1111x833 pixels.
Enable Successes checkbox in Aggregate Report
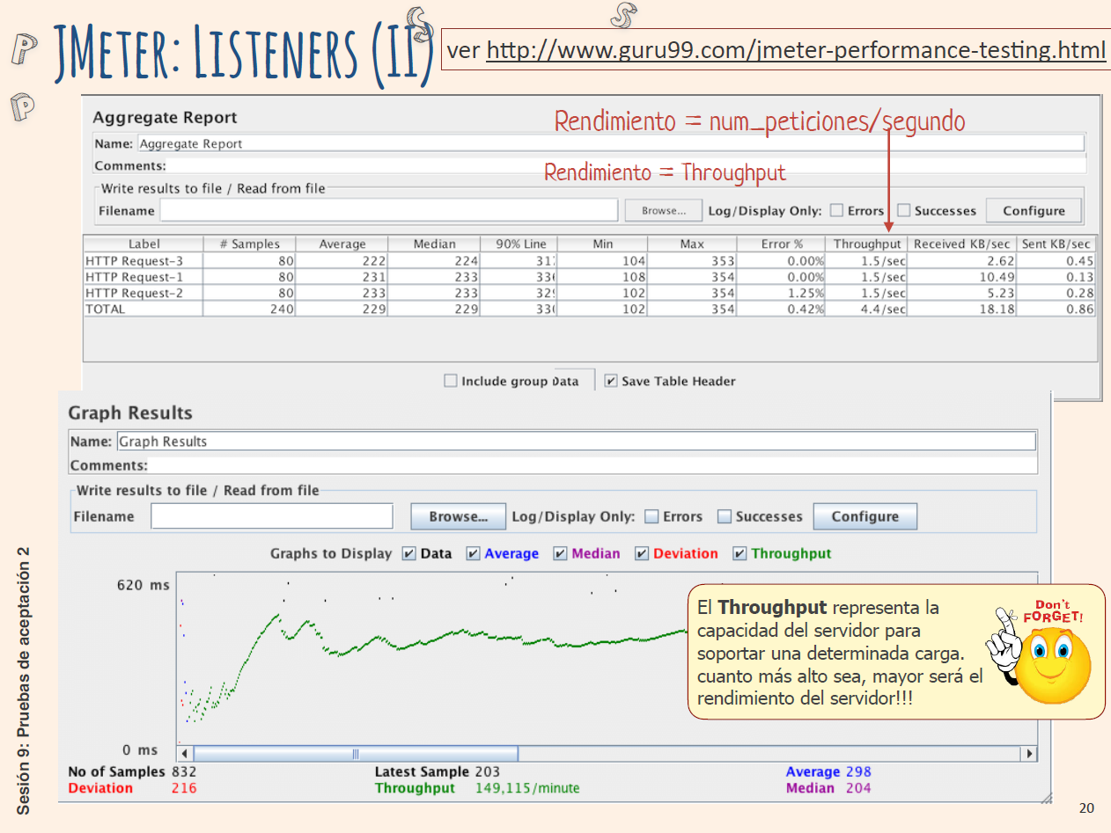(903, 210)
